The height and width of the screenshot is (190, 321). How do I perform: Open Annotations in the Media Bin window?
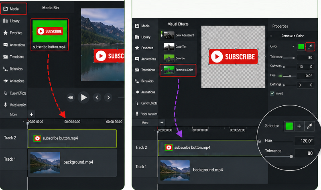(14, 45)
